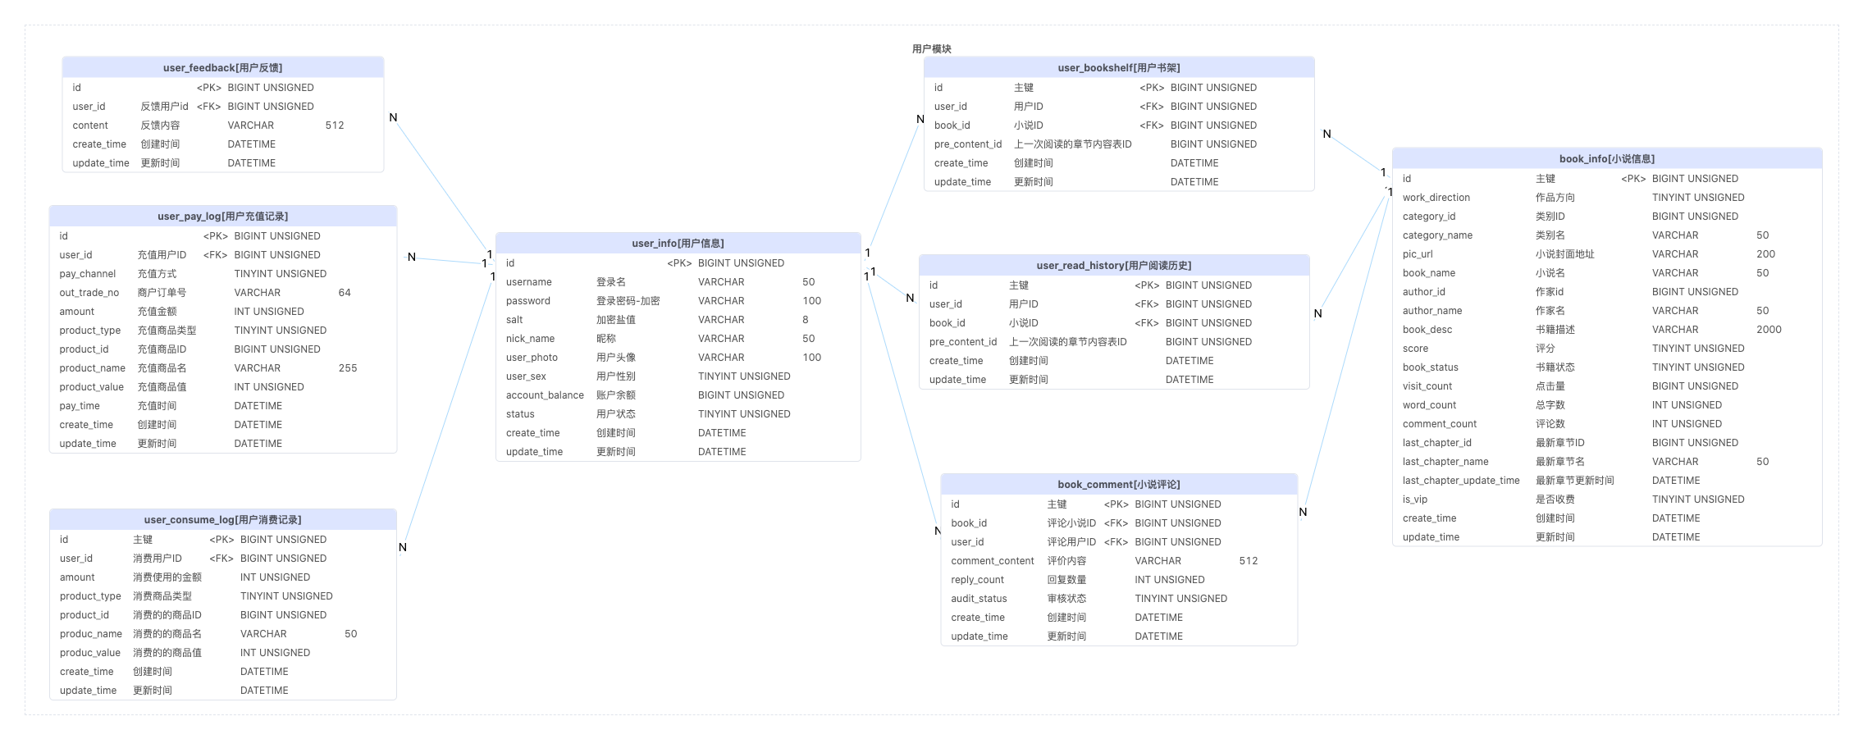Select the 消费商品类型 comment text
1863x739 pixels.
pyautogui.click(x=162, y=596)
